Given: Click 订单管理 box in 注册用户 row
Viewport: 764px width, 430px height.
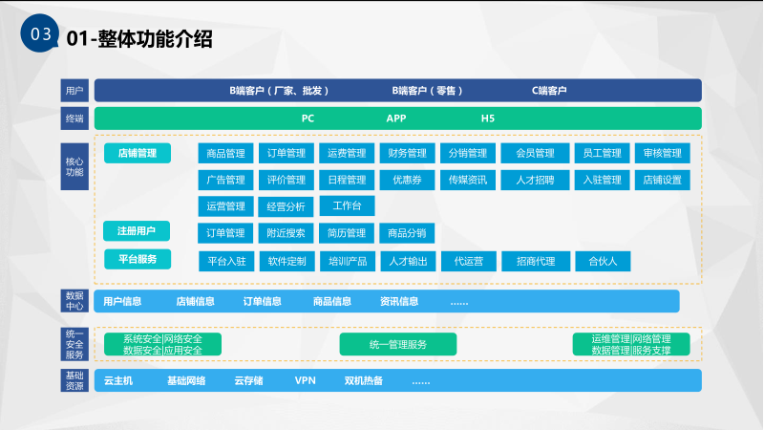Looking at the screenshot, I should coord(225,233).
